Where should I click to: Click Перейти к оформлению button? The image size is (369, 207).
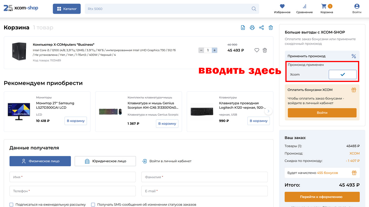coord(322,197)
